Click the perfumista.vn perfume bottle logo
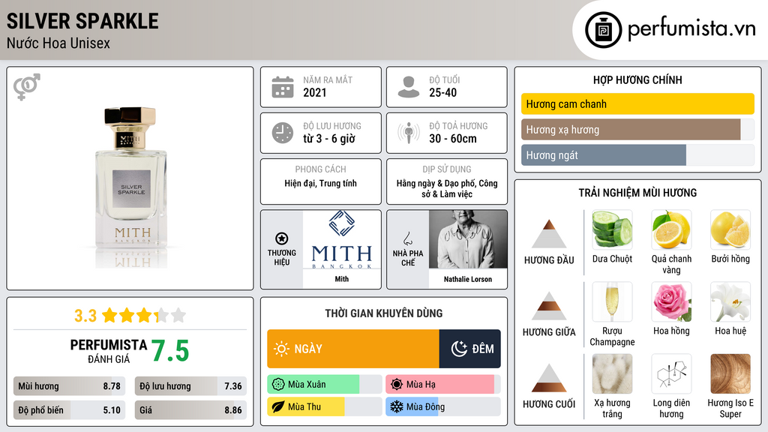Screen dimensions: 768x432 pos(603,30)
